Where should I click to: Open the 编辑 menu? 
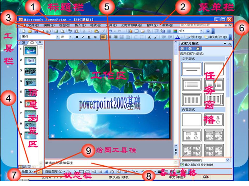point(49,25)
